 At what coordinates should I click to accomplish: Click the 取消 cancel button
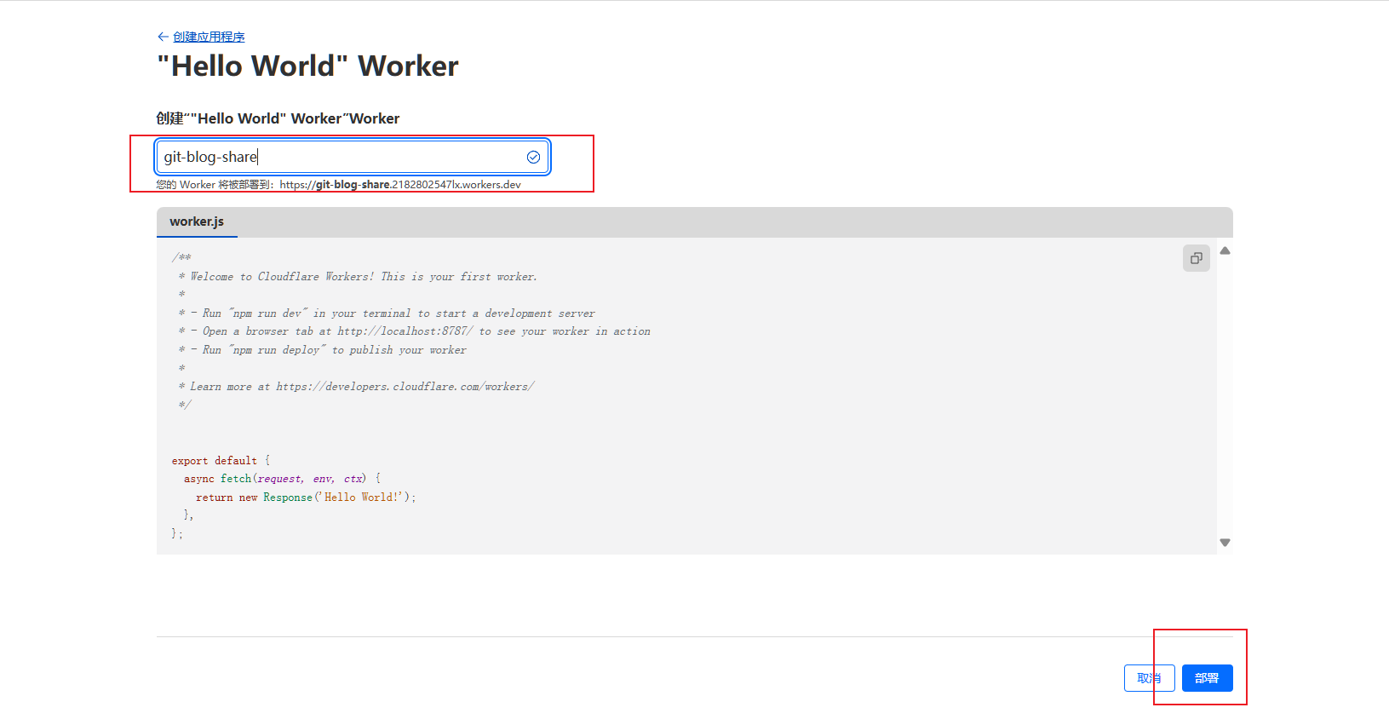[x=1149, y=678]
